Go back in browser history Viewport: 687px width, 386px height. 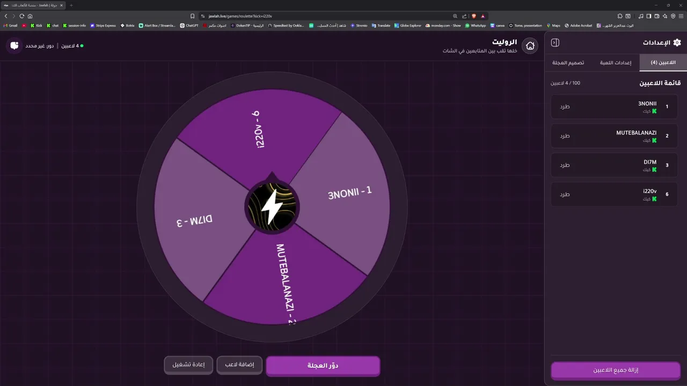coord(6,16)
